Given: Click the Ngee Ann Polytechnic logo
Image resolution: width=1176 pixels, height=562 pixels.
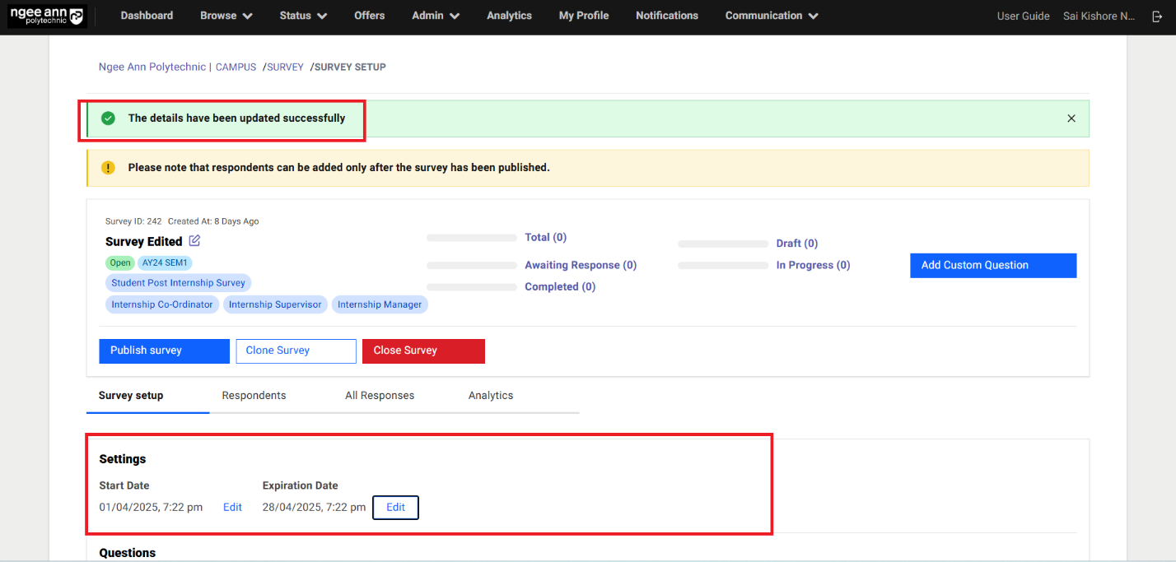Looking at the screenshot, I should click(x=47, y=16).
